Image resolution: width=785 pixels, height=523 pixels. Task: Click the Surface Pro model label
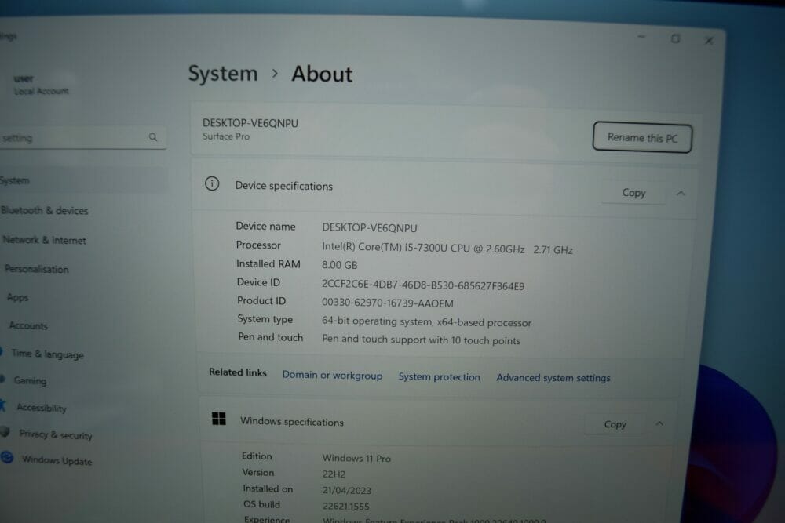click(226, 136)
